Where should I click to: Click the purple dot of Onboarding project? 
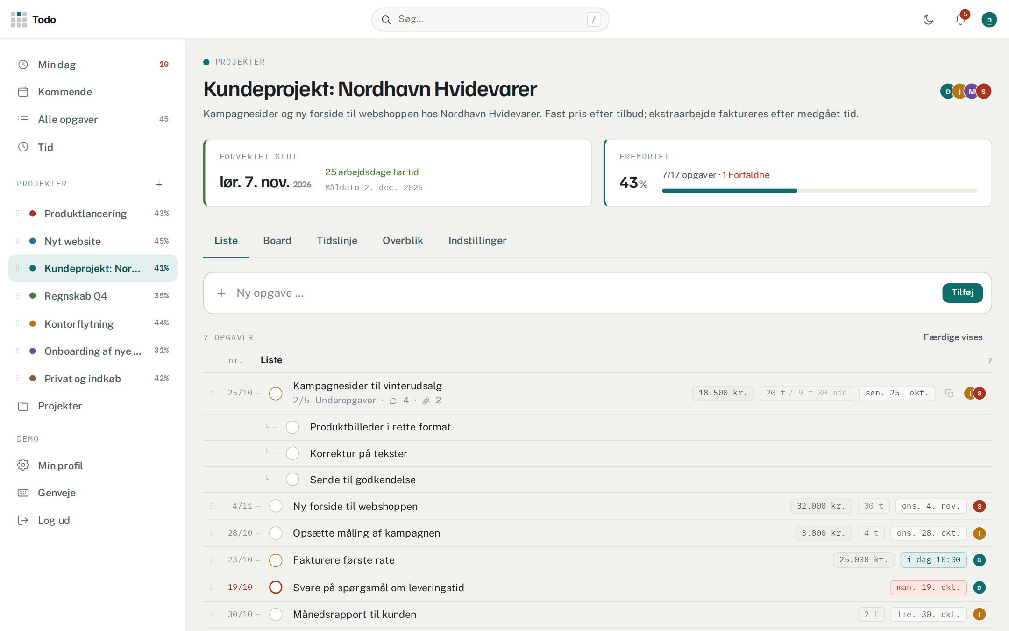[33, 351]
